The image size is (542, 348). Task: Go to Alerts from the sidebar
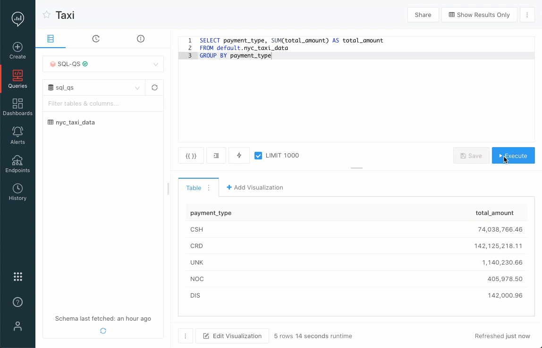point(17,135)
